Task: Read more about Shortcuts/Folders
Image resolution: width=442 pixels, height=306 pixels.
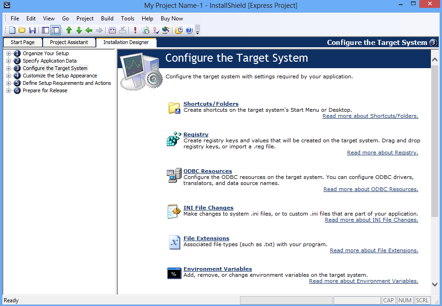Action: 370,116
